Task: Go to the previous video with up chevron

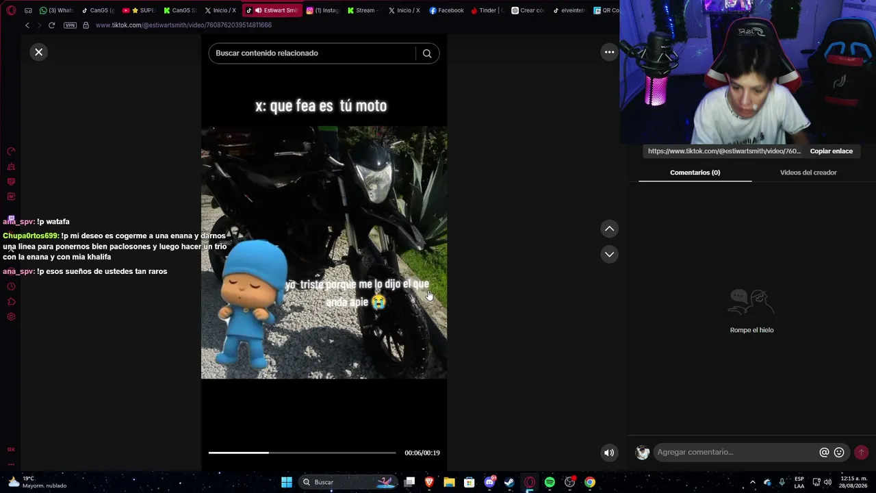Action: pos(609,229)
